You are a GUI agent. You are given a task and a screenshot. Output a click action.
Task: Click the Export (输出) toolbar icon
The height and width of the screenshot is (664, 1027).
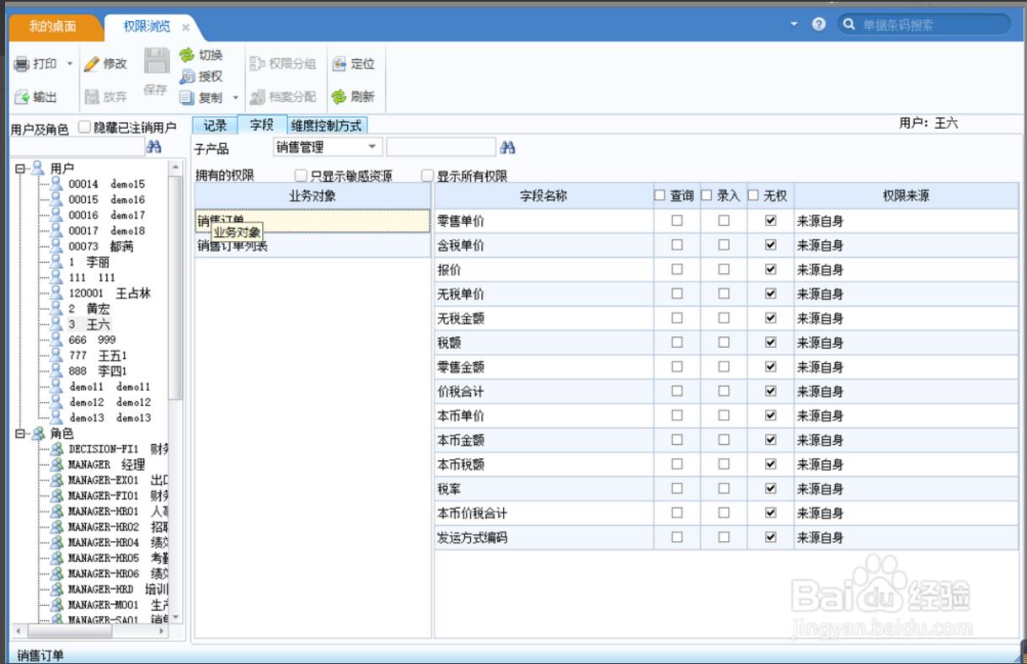pyautogui.click(x=23, y=97)
